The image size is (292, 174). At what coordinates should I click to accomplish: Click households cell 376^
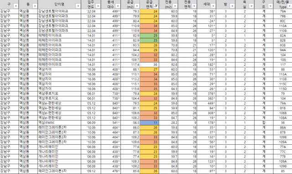point(207,94)
